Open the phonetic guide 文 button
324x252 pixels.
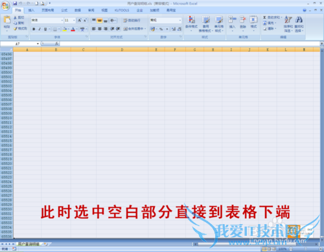[x=82, y=29]
